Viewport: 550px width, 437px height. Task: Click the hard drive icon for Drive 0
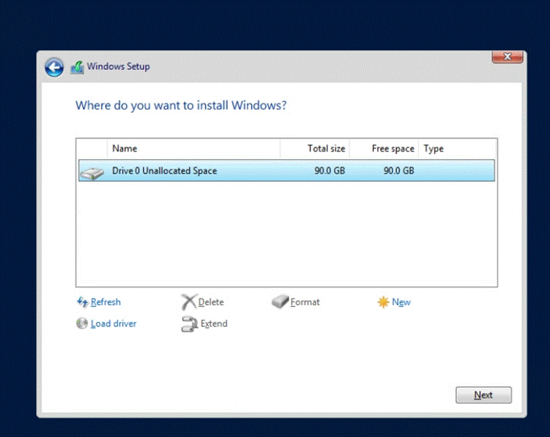[x=92, y=173]
